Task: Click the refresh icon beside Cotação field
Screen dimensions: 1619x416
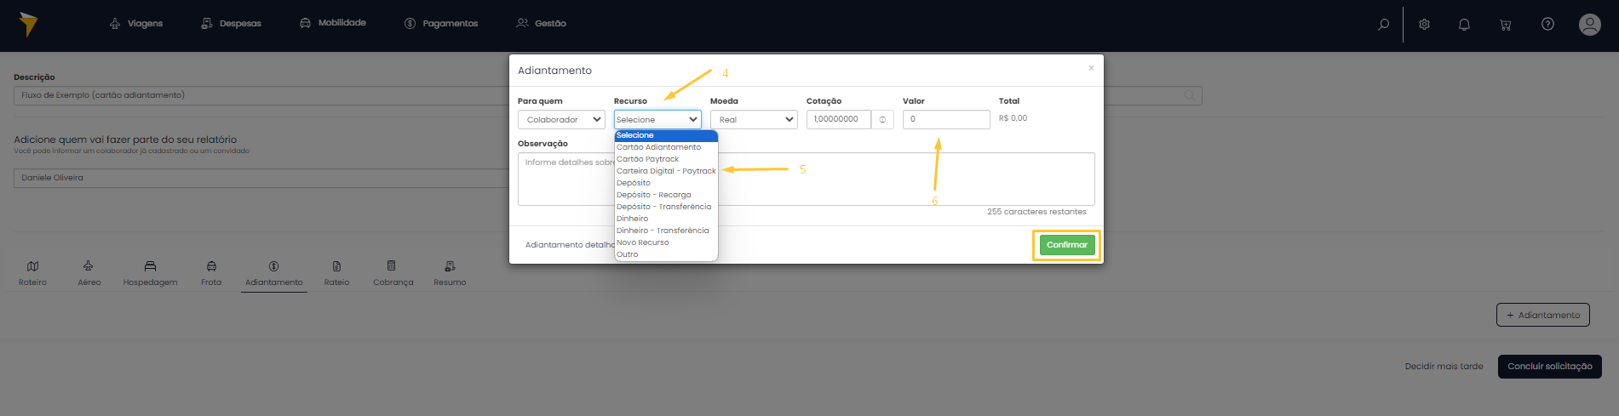Action: pyautogui.click(x=882, y=120)
